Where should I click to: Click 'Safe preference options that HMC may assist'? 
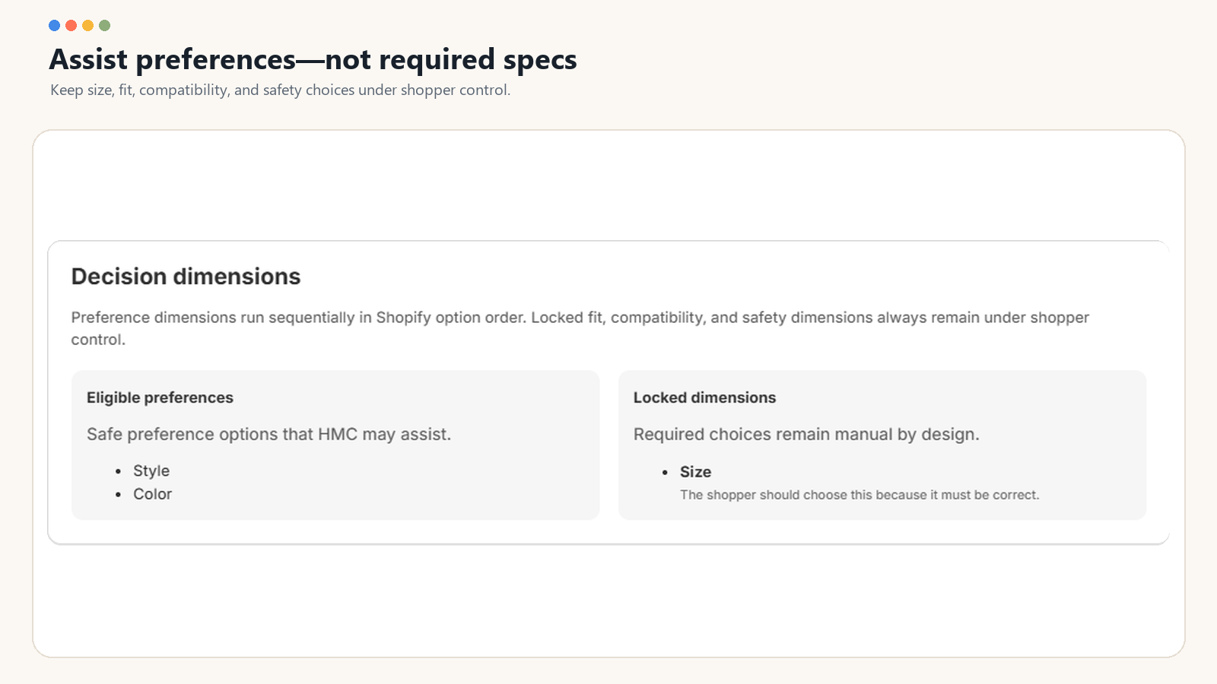pyautogui.click(x=269, y=434)
